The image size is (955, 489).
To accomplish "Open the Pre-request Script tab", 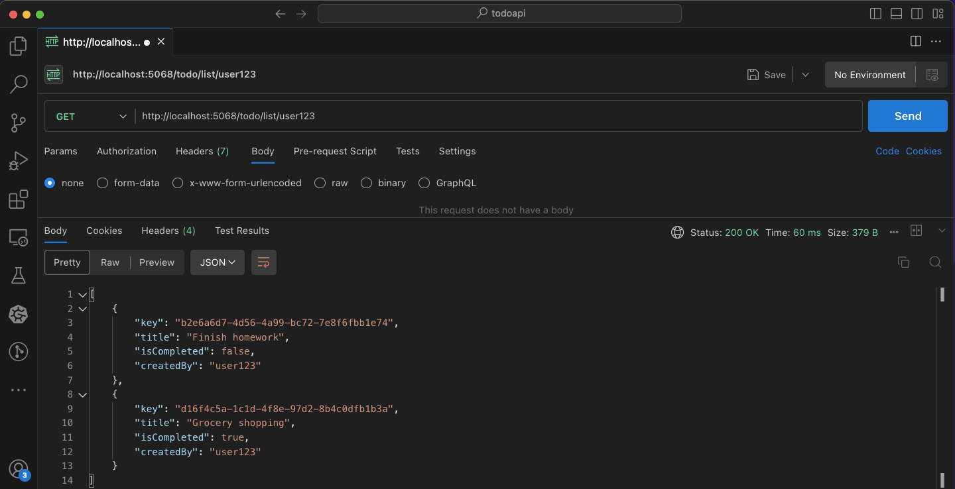I will click(x=335, y=151).
